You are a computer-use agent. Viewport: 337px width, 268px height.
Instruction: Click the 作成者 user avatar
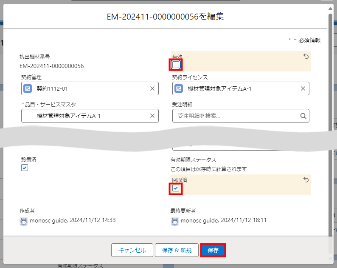click(23, 220)
